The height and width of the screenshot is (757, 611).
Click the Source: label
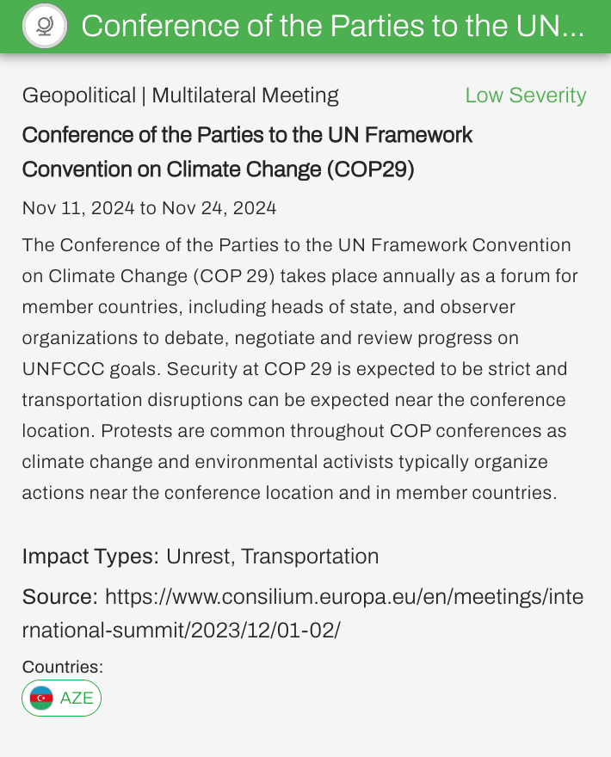[x=60, y=597]
